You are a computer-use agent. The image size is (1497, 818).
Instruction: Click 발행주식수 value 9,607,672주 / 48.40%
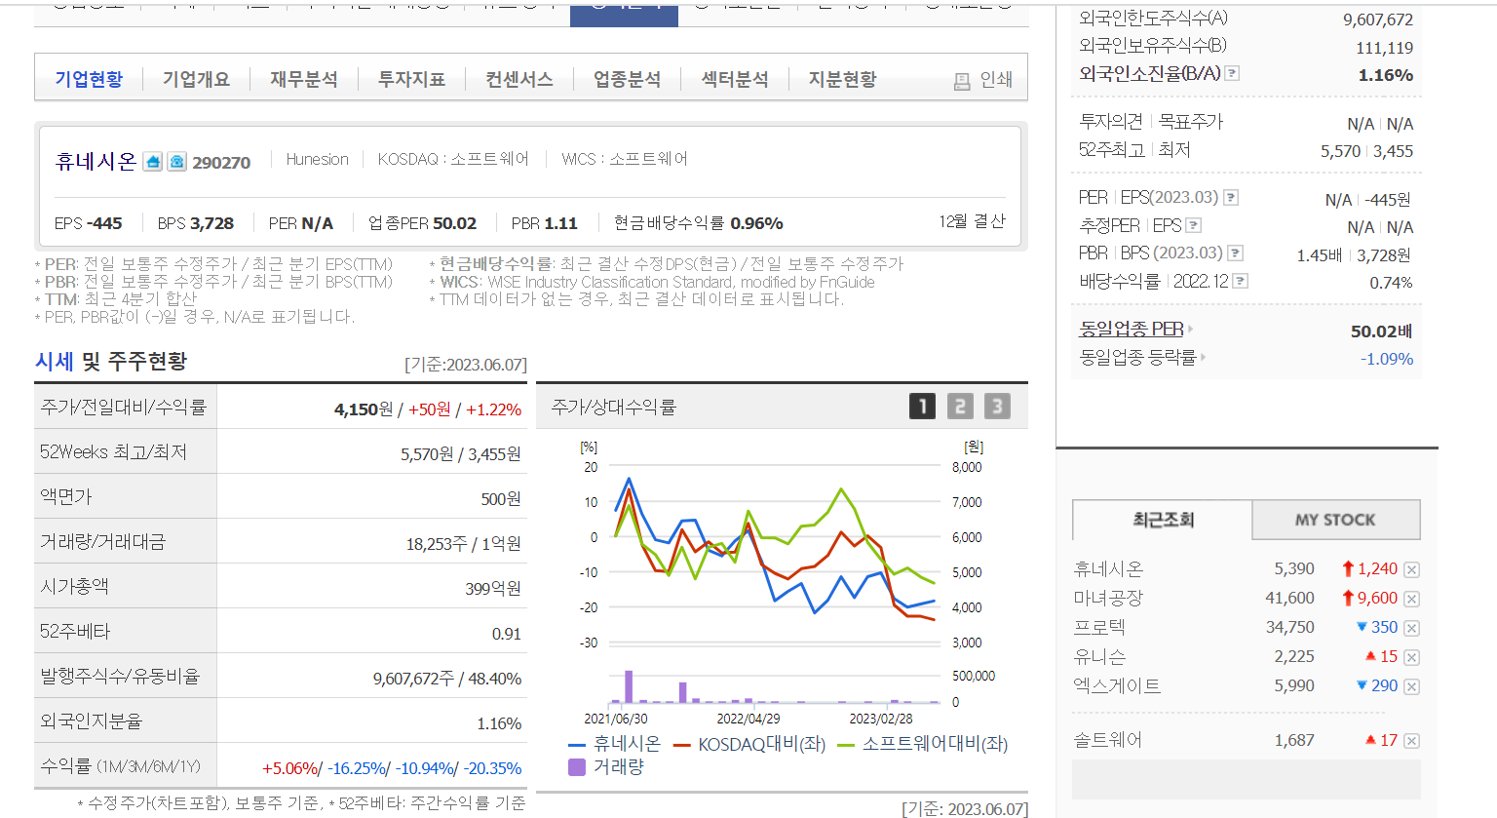447,679
